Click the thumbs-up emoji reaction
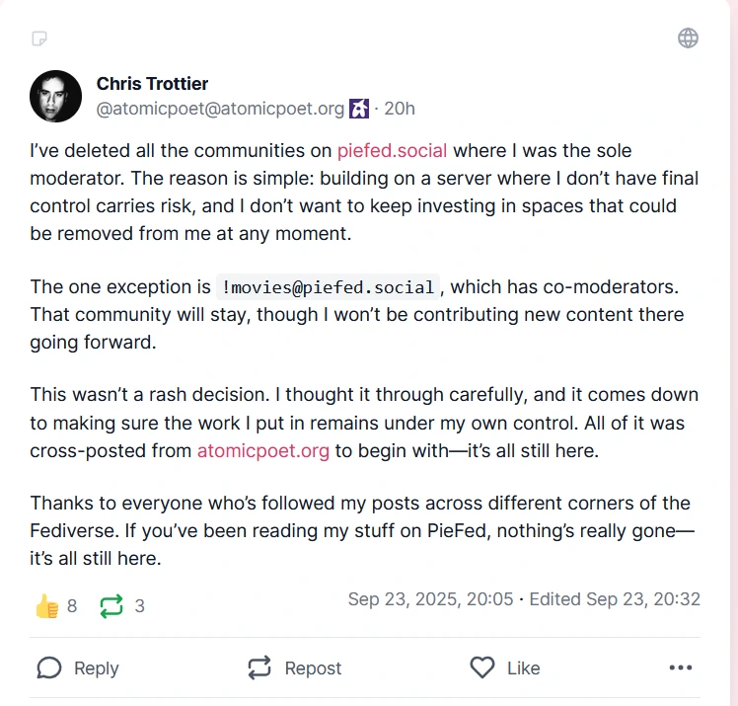This screenshot has height=706, width=738. [46, 606]
